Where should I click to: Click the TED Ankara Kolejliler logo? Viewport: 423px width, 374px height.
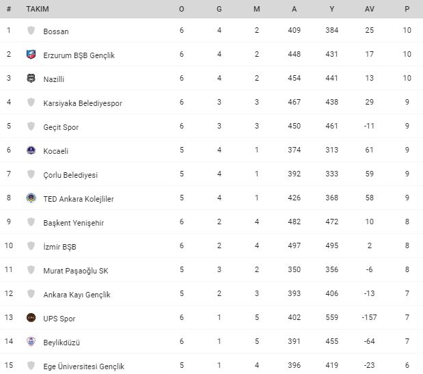coord(31,198)
